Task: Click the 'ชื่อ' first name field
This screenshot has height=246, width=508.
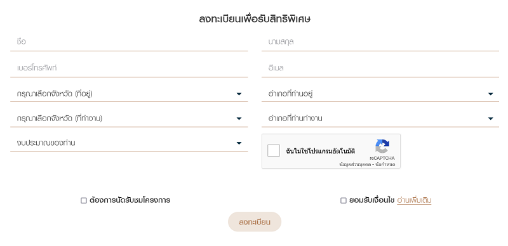Action: (129, 42)
